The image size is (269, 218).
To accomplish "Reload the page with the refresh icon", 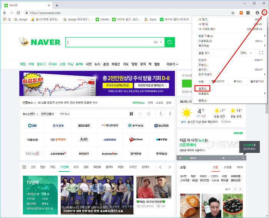I will click(18, 13).
